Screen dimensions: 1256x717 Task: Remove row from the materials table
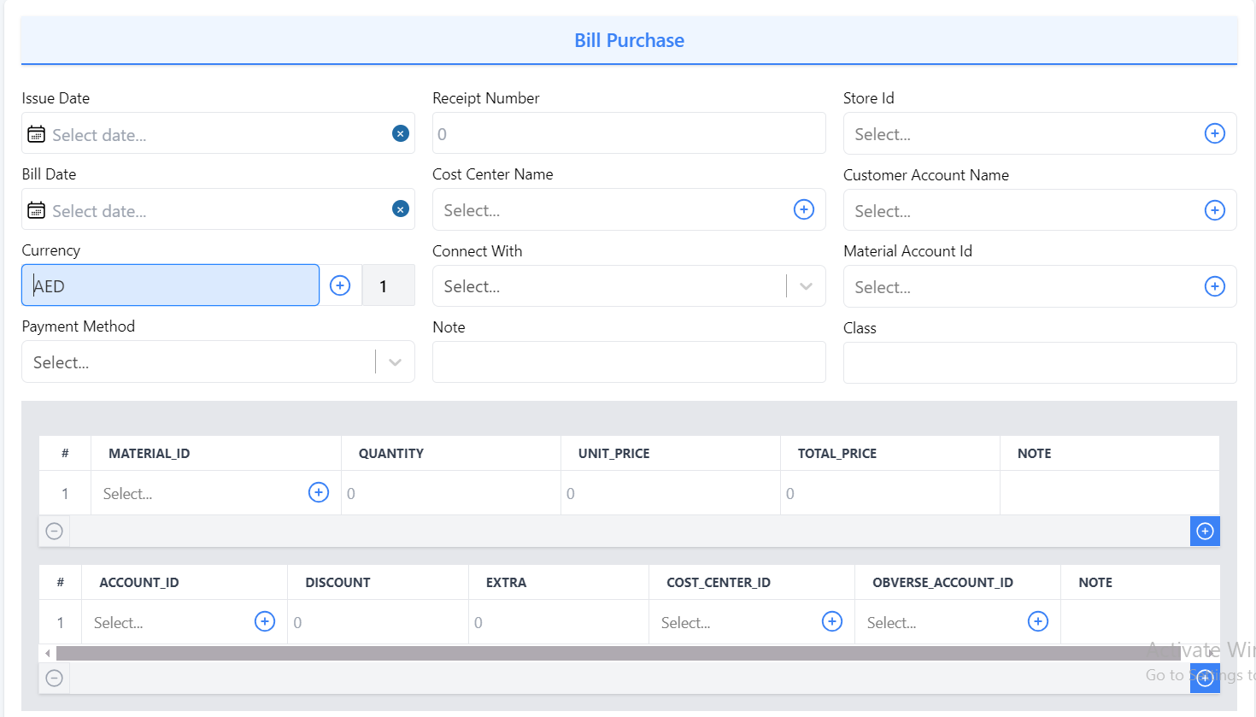click(x=54, y=532)
